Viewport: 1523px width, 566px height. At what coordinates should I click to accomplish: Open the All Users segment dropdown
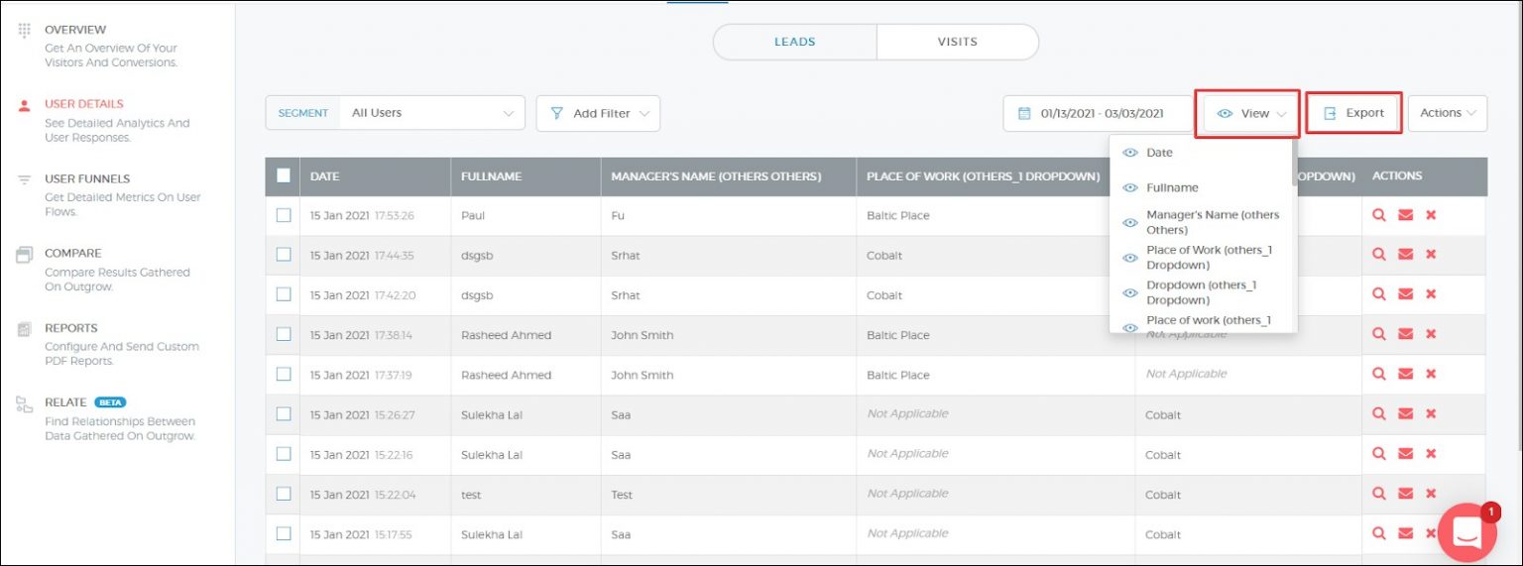(432, 113)
